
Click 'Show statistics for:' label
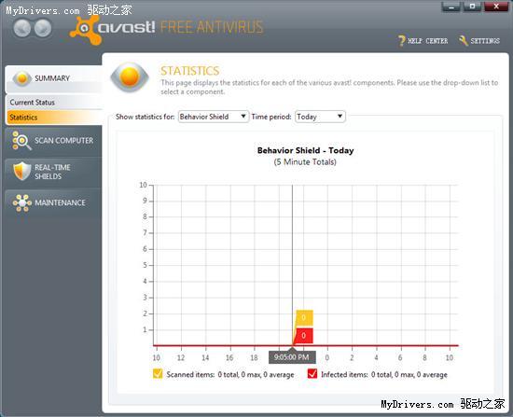(x=145, y=117)
